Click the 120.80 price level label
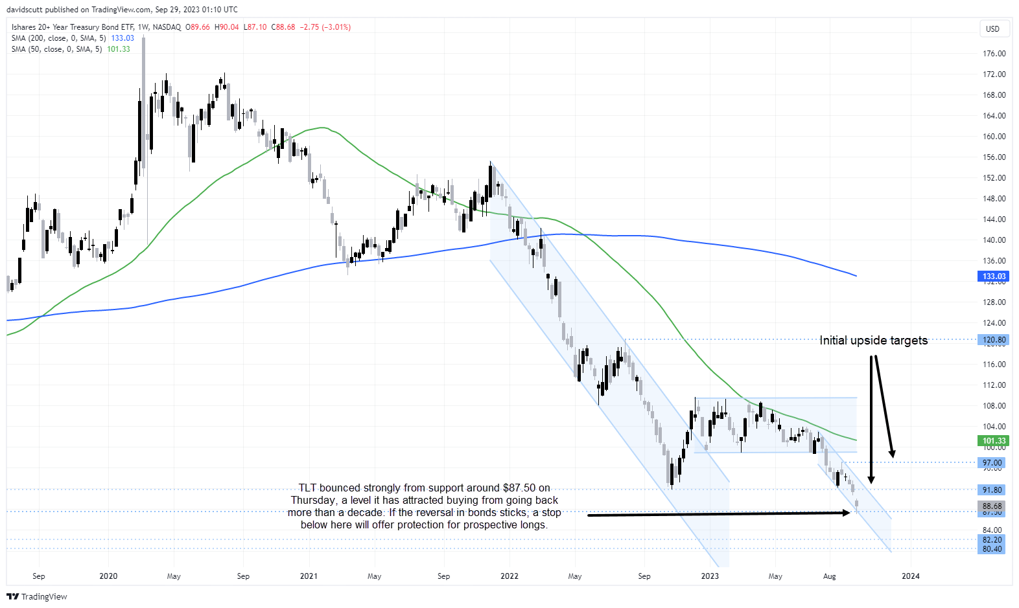The width and height of the screenshot is (1019, 608). coord(993,340)
